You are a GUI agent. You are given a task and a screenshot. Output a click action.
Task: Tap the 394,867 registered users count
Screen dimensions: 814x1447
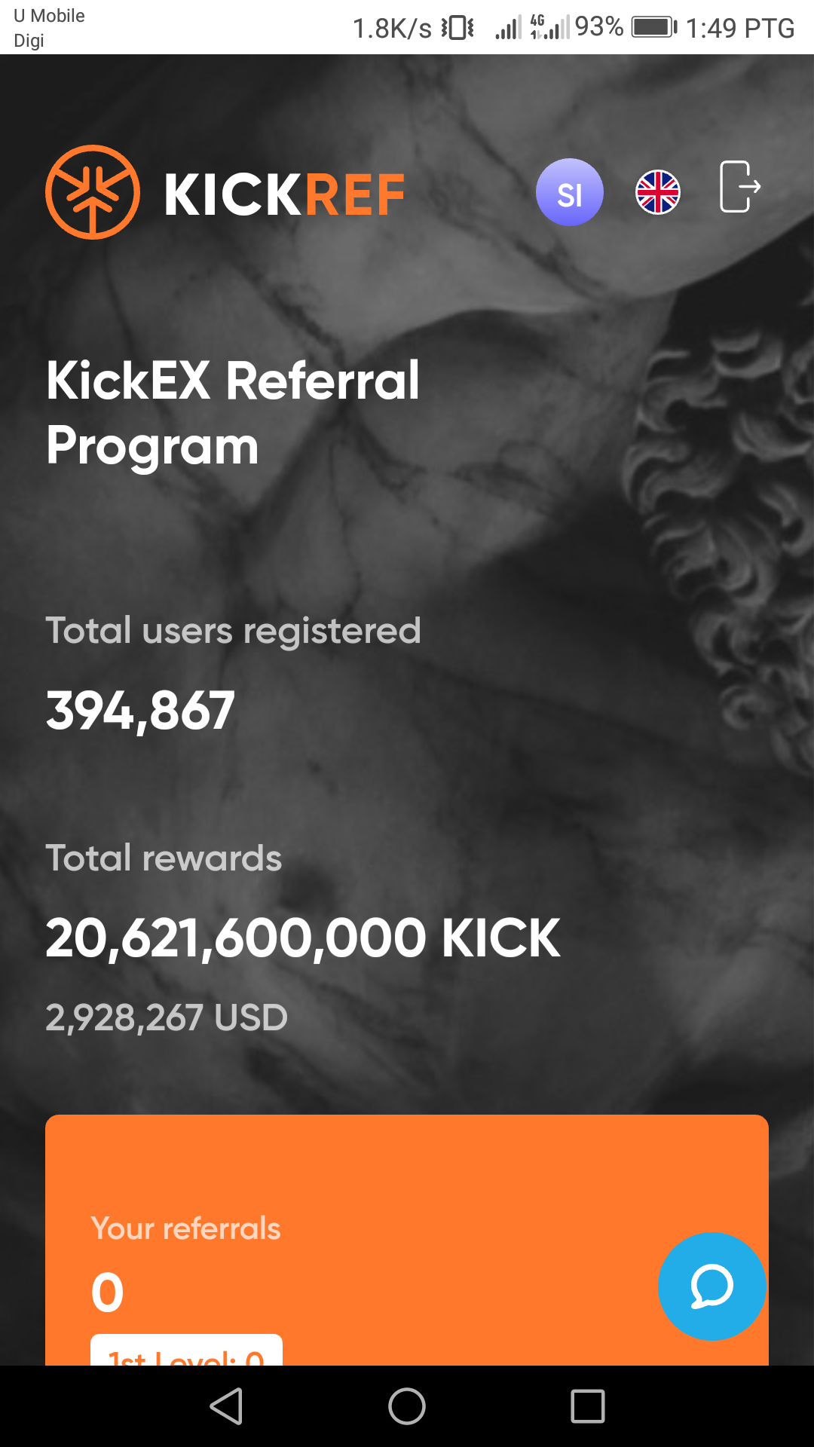tap(140, 711)
